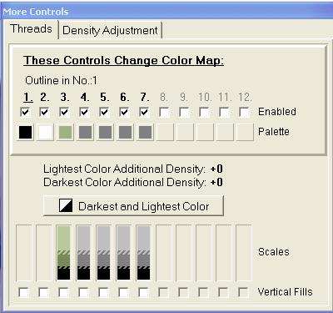Uncheck the Enabled checkbox for thread 1

(25, 113)
